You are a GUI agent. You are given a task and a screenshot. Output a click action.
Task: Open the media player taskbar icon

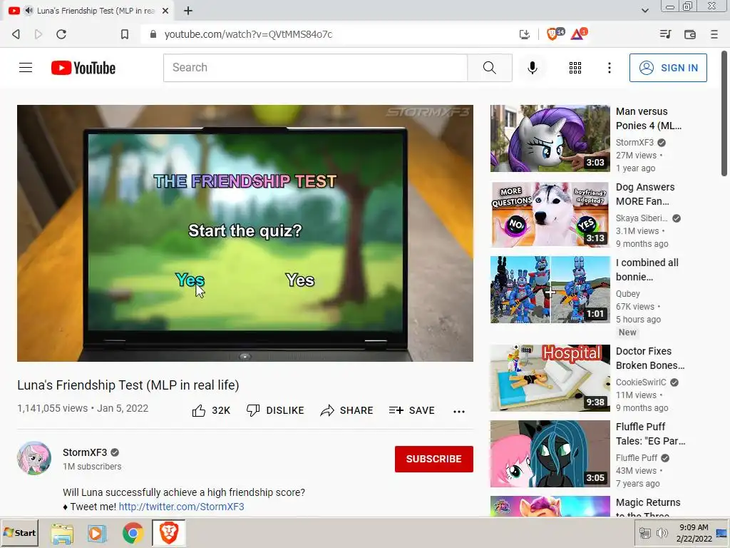pyautogui.click(x=97, y=533)
